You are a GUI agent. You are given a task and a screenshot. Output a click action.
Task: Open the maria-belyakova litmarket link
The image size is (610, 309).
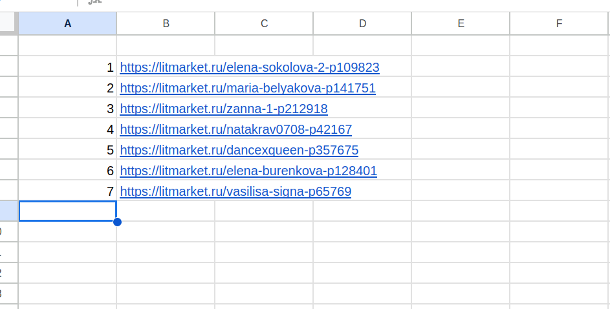coord(247,88)
